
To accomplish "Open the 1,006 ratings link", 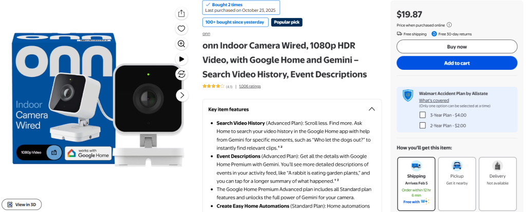I will point(250,86).
